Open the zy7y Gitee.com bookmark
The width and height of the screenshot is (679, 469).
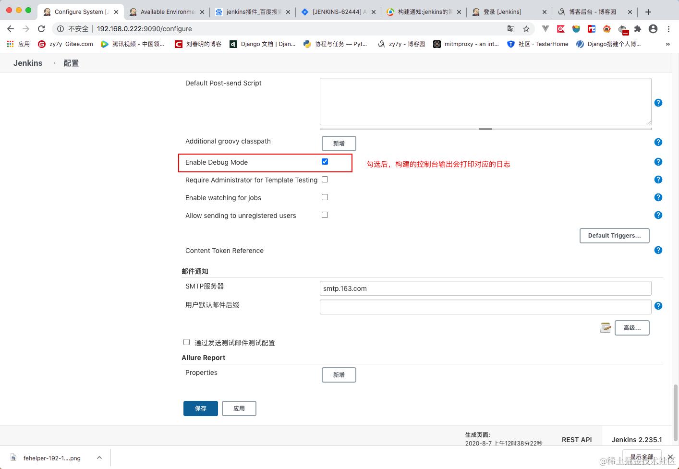point(66,44)
